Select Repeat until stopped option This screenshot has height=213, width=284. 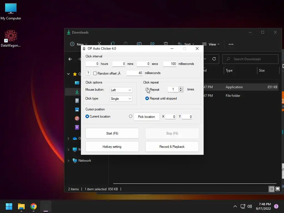point(147,98)
